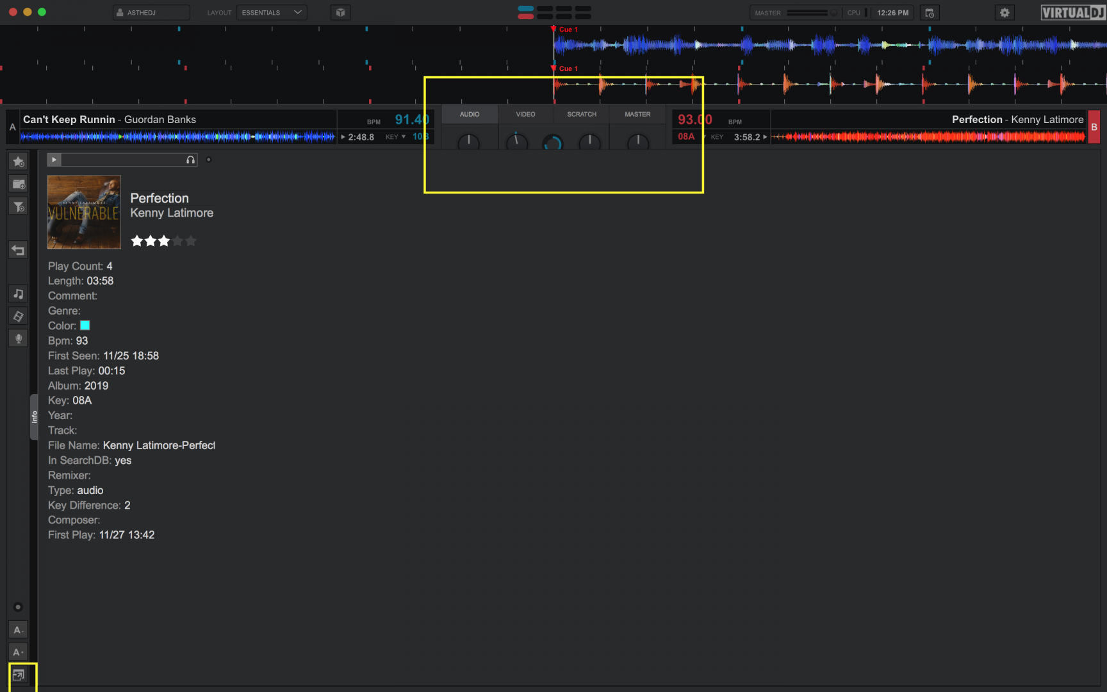The width and height of the screenshot is (1107, 692).
Task: Toggle the small dot option in the lower sidebar
Action: [x=18, y=607]
